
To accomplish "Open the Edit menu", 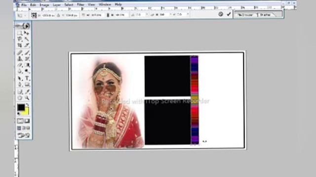I will [33, 4].
